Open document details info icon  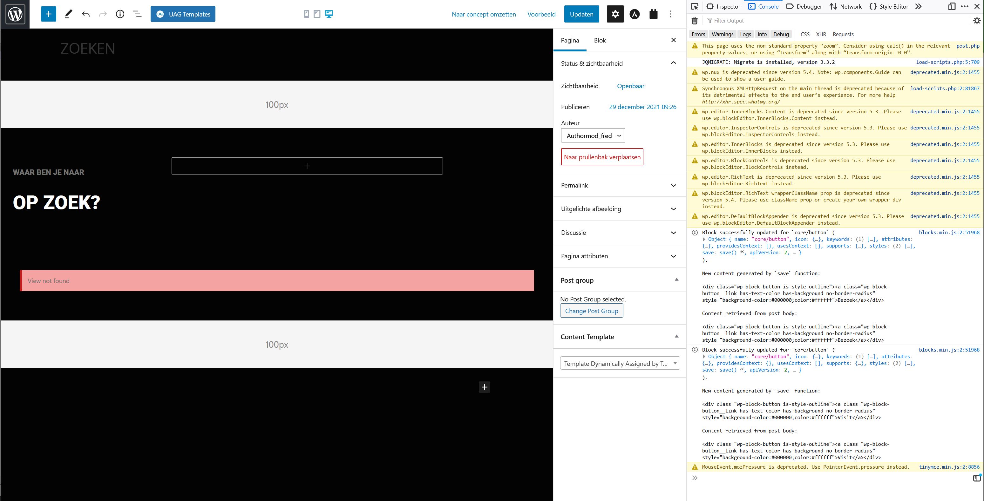120,14
